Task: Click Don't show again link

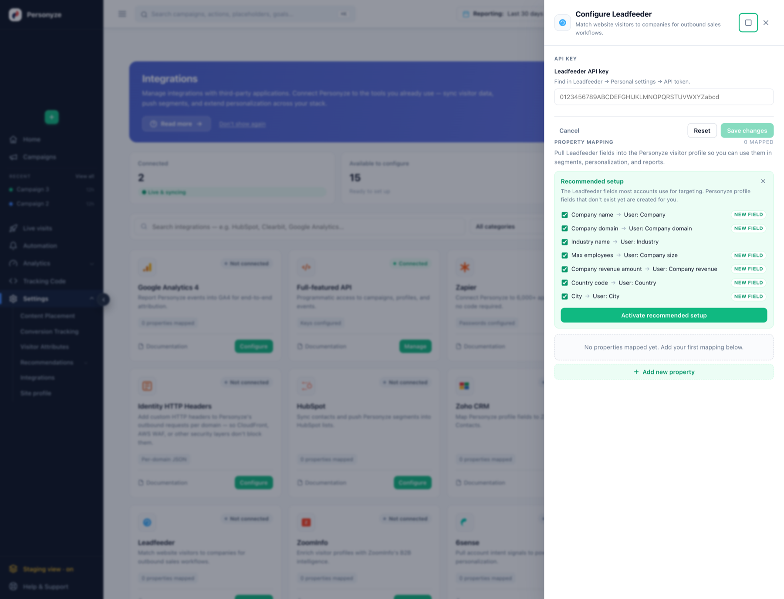Action: pos(242,125)
